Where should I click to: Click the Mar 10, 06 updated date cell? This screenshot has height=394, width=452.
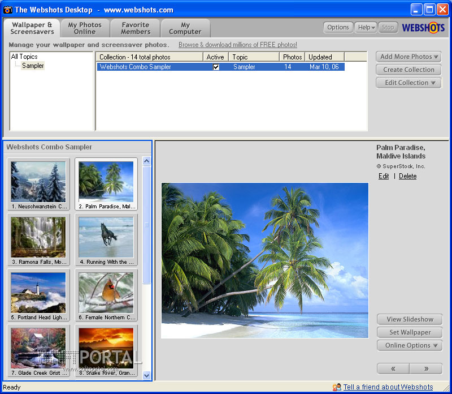(324, 67)
